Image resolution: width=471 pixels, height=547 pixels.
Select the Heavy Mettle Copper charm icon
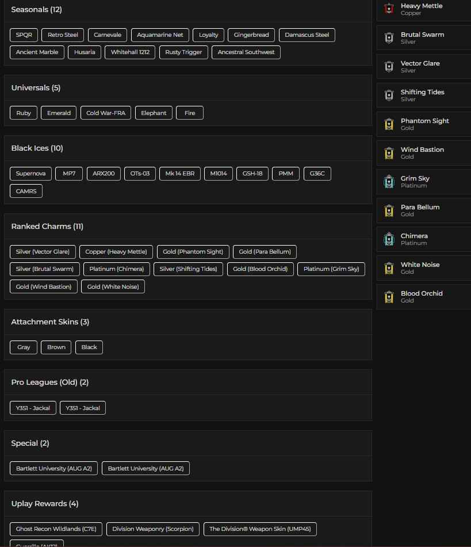[x=388, y=9]
